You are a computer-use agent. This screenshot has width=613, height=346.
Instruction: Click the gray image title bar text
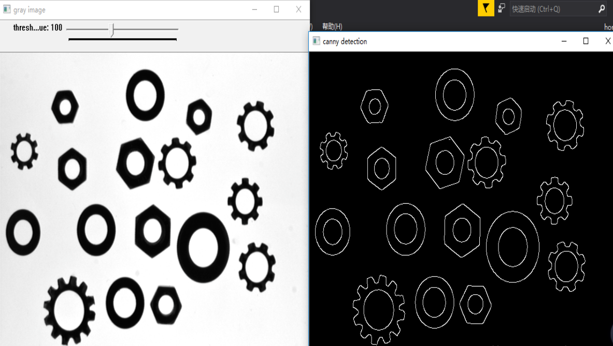click(30, 10)
